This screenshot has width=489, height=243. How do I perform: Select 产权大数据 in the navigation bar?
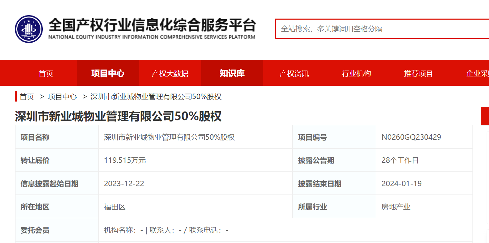(x=170, y=73)
